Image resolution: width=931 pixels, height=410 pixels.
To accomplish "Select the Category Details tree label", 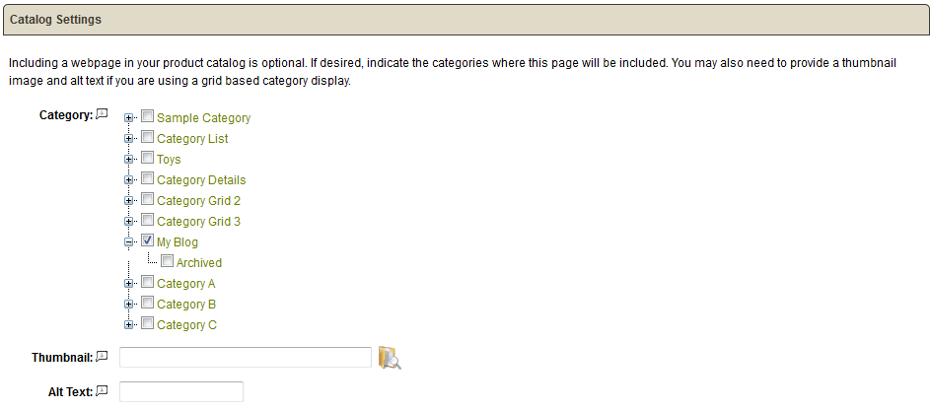I will pos(201,179).
